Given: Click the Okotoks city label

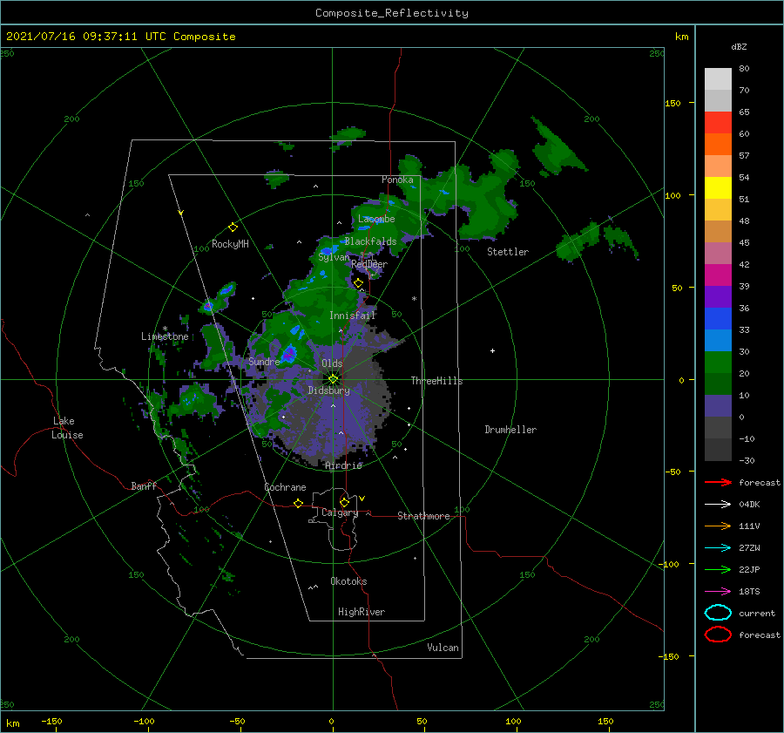Looking at the screenshot, I should (x=348, y=581).
